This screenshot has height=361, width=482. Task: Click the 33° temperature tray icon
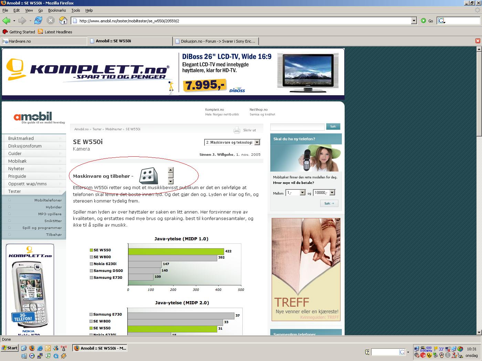441,349
